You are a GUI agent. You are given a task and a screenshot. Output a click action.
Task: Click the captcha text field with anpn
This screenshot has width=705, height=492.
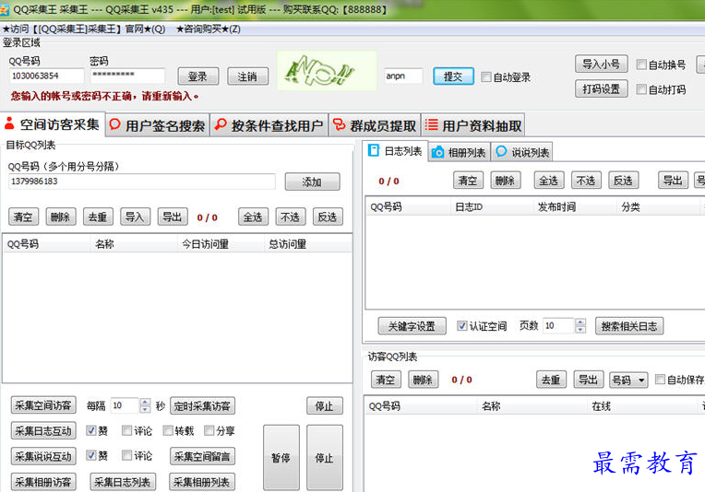[403, 76]
